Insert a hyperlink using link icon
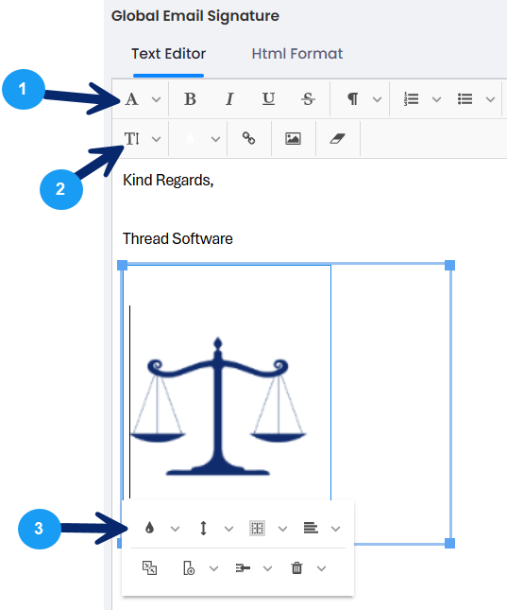 click(x=248, y=138)
